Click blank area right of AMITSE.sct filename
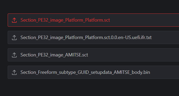Screen dimensions: 179x96 (x=133, y=55)
